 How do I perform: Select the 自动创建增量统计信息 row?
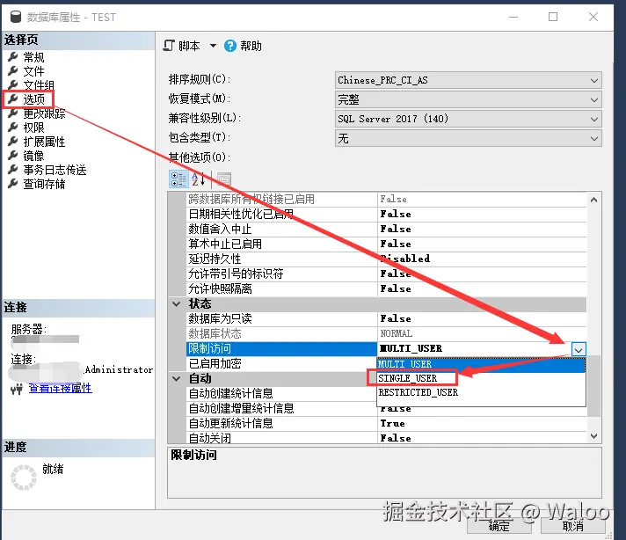(x=282, y=408)
